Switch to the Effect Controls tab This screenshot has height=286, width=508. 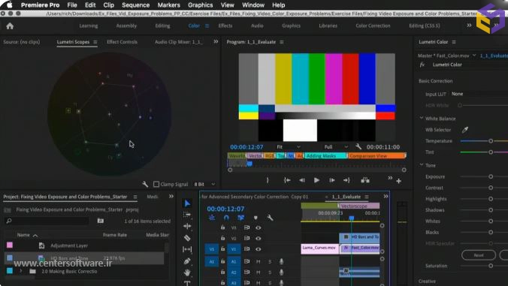click(x=122, y=42)
